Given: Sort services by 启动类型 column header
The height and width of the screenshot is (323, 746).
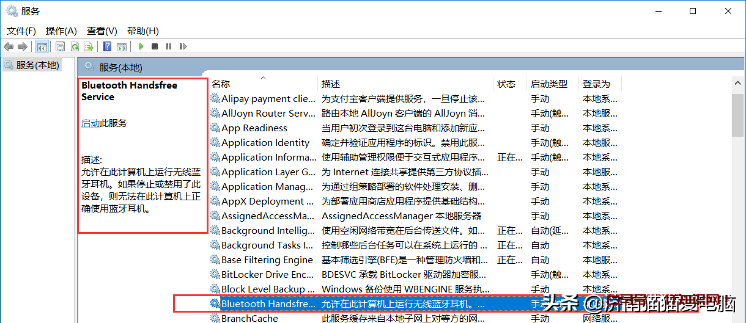Looking at the screenshot, I should pos(548,84).
